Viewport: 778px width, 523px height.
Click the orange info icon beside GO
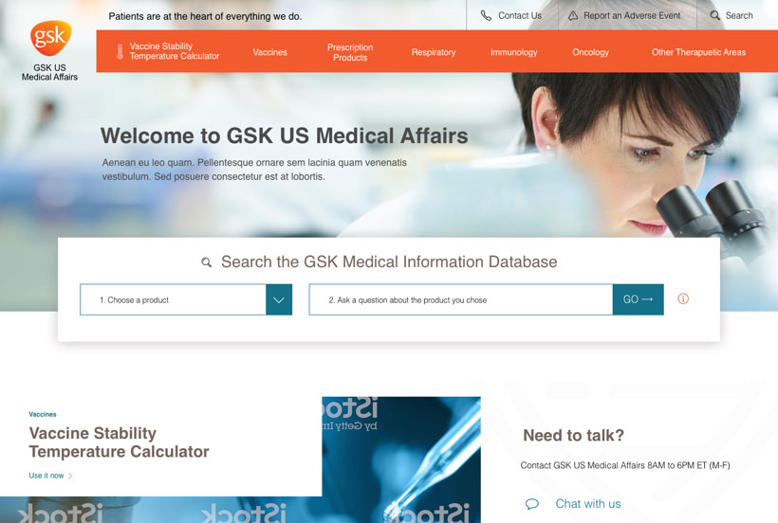[x=683, y=299]
